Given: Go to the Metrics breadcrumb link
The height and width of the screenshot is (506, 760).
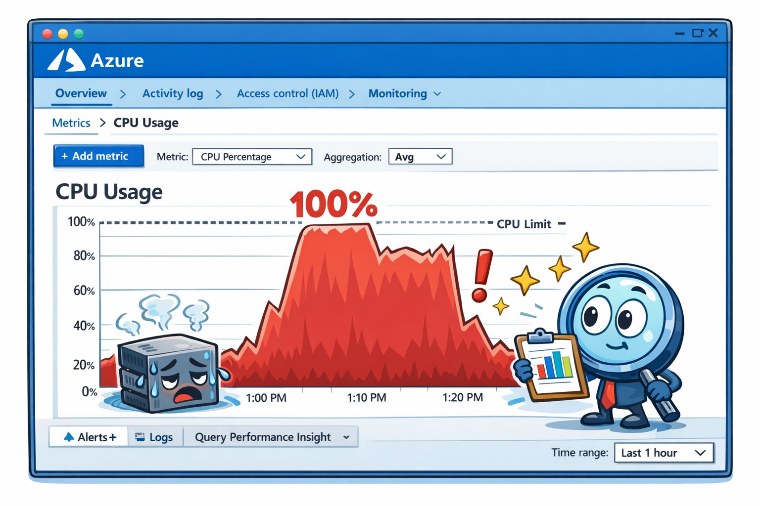Looking at the screenshot, I should (71, 123).
